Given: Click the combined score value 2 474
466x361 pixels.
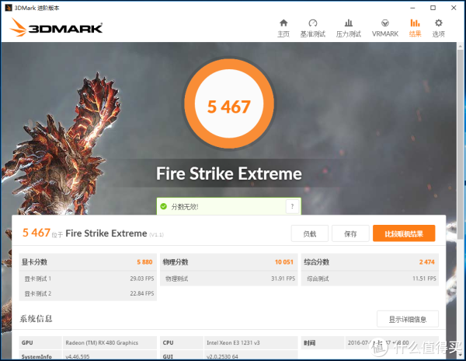Looking at the screenshot, I should pyautogui.click(x=426, y=262).
